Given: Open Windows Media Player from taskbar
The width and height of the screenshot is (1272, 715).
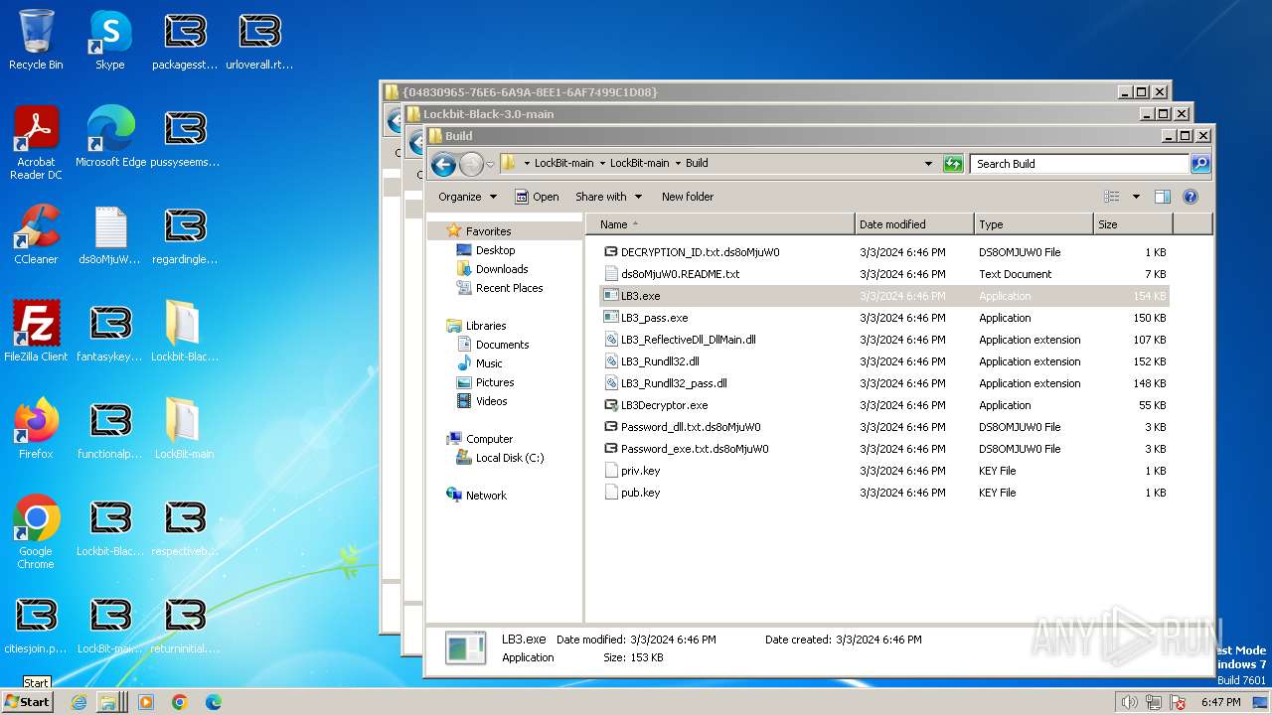Looking at the screenshot, I should tap(146, 702).
